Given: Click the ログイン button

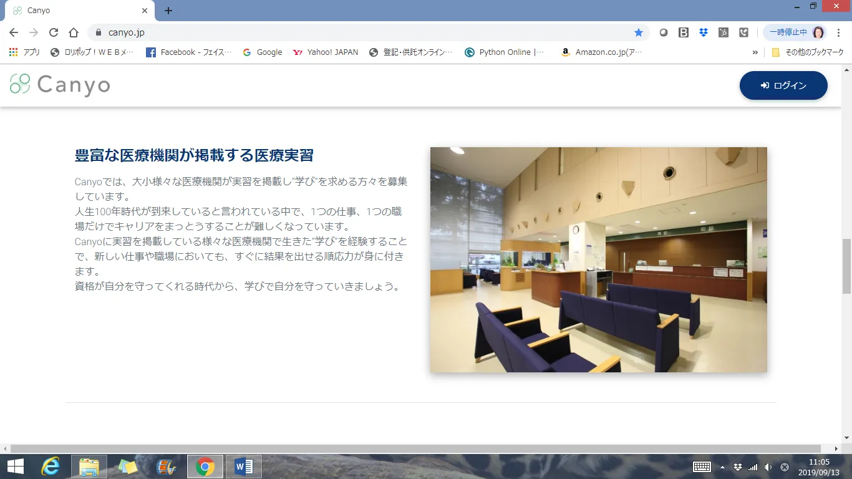Looking at the screenshot, I should pos(783,85).
